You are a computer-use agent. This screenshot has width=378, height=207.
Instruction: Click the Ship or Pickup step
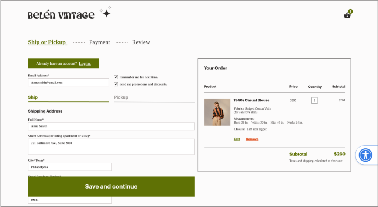[x=47, y=42]
